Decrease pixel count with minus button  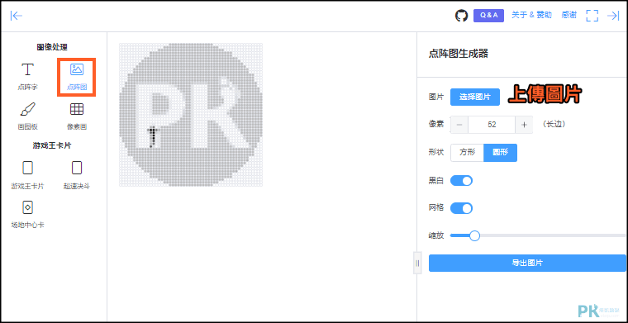click(x=459, y=125)
